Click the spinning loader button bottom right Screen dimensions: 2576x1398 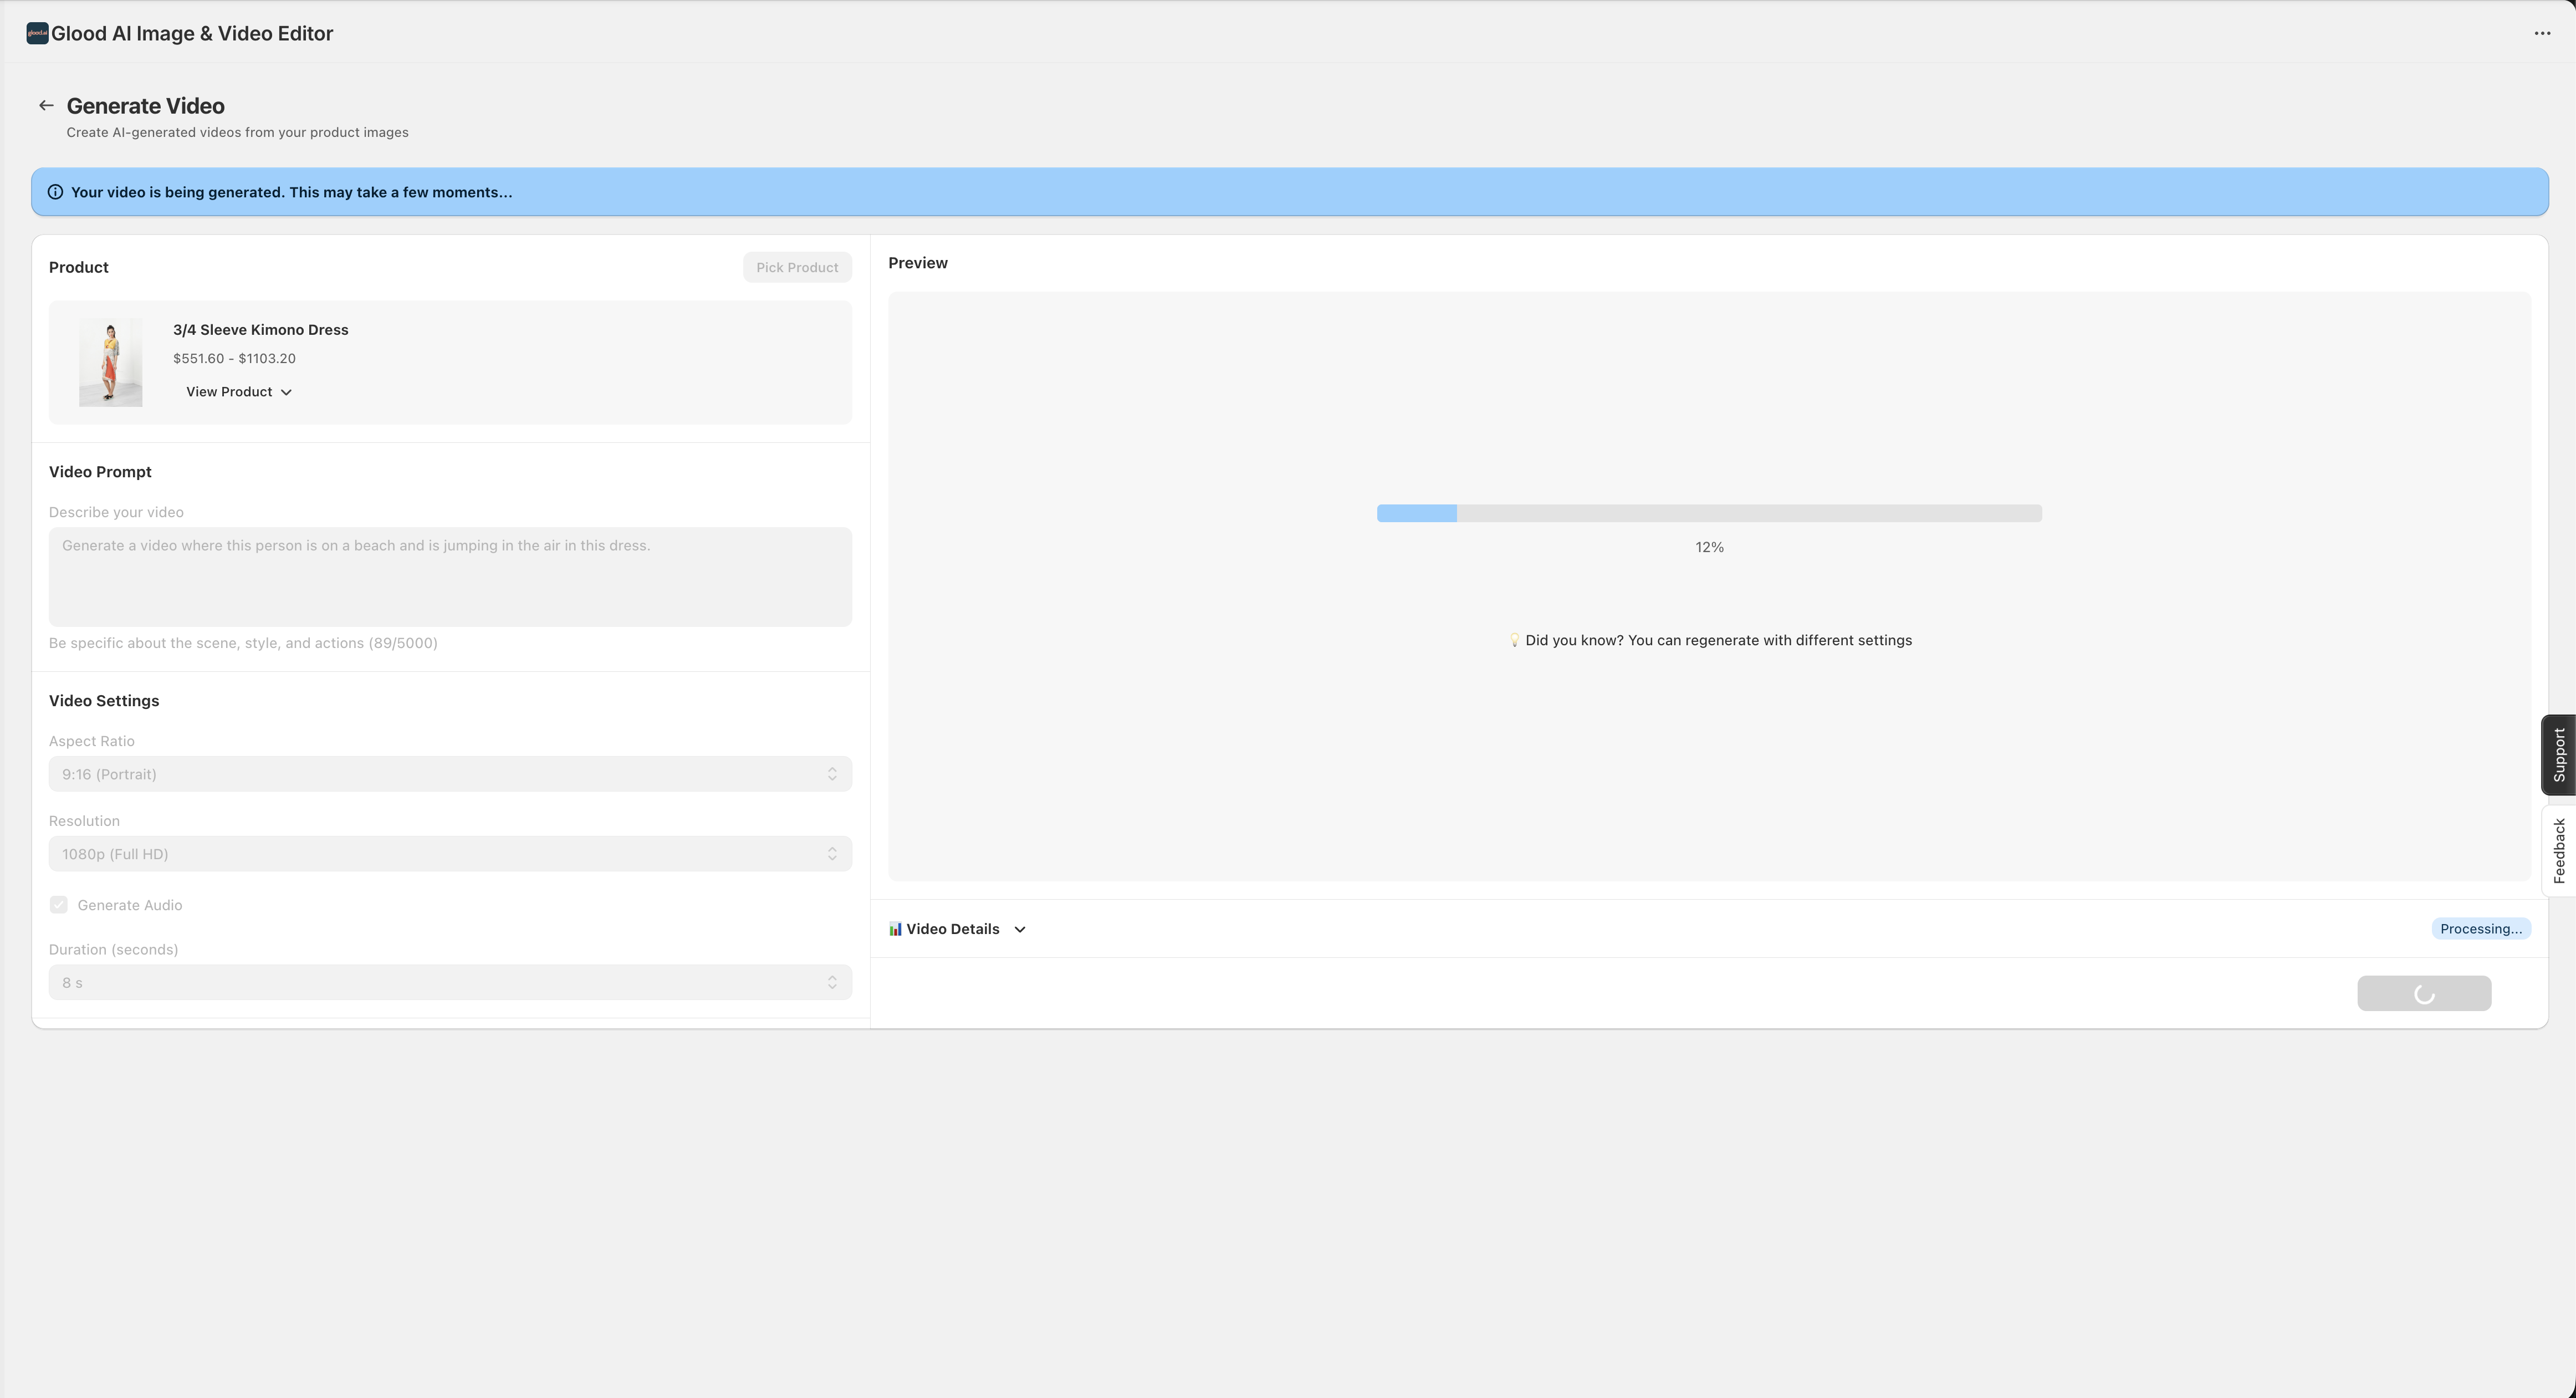tap(2424, 993)
